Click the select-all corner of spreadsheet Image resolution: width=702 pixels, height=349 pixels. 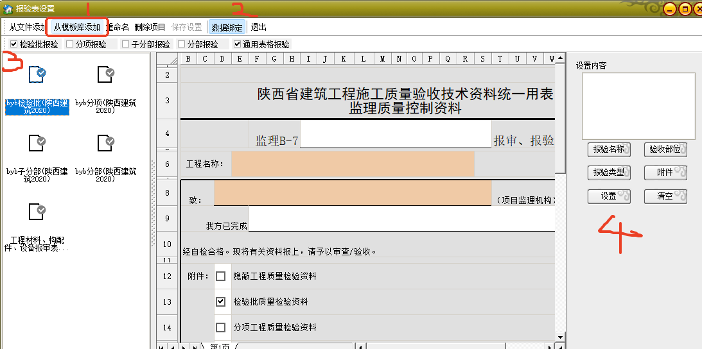(x=168, y=58)
